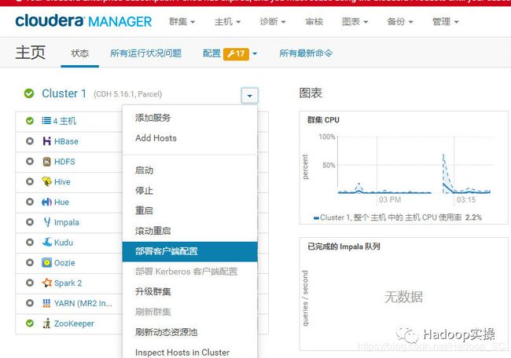Click the Spark 2 star icon
This screenshot has width=511, height=358.
click(46, 283)
